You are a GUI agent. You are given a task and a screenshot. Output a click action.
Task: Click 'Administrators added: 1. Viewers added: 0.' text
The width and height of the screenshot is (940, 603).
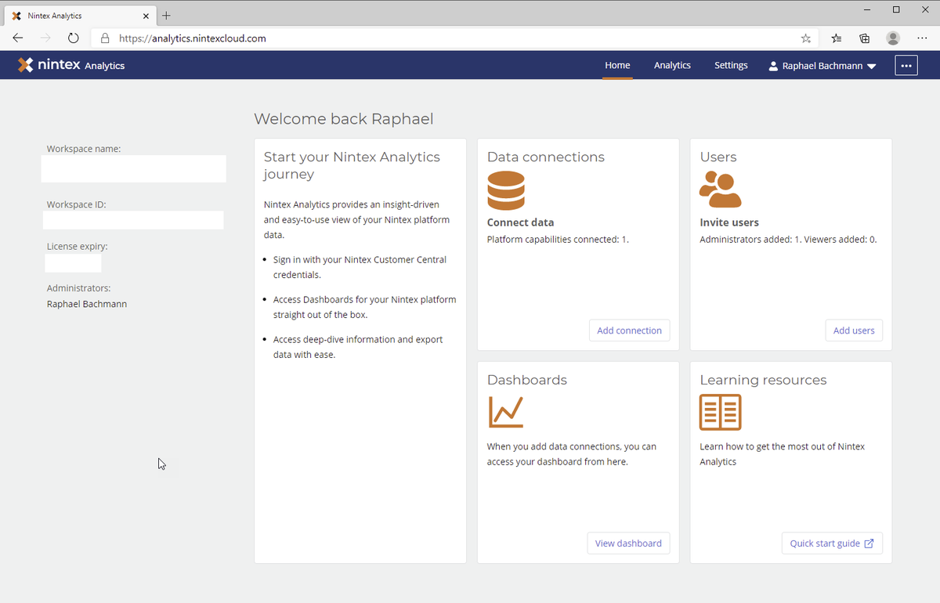[x=788, y=240]
